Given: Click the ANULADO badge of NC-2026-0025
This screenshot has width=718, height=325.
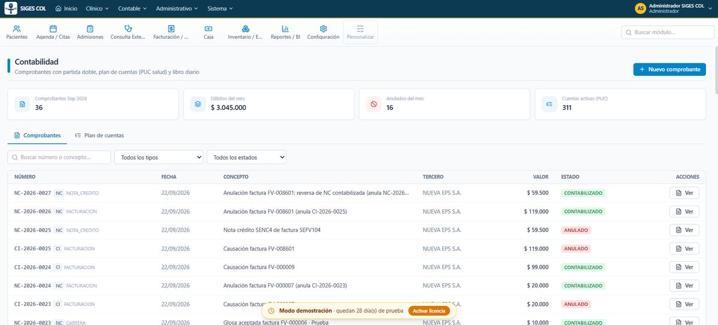Looking at the screenshot, I should click(x=576, y=230).
